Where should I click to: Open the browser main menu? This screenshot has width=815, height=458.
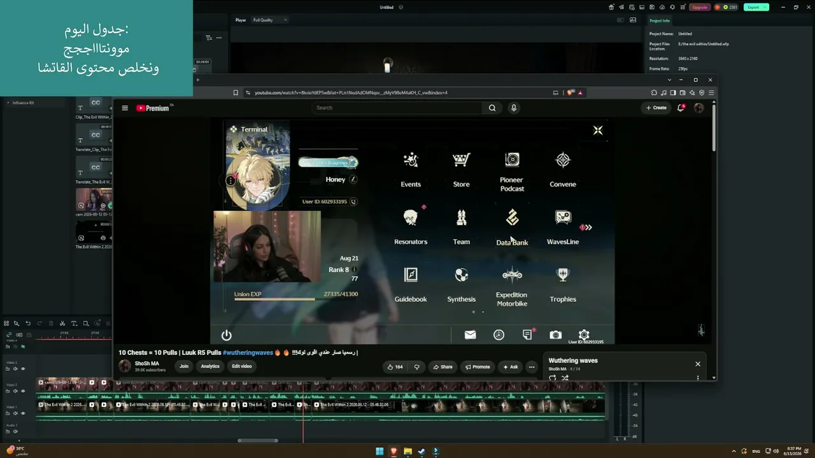[711, 93]
